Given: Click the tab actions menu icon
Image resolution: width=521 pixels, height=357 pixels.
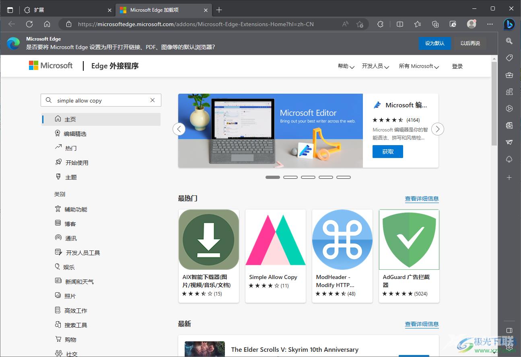Looking at the screenshot, I should click(10, 10).
